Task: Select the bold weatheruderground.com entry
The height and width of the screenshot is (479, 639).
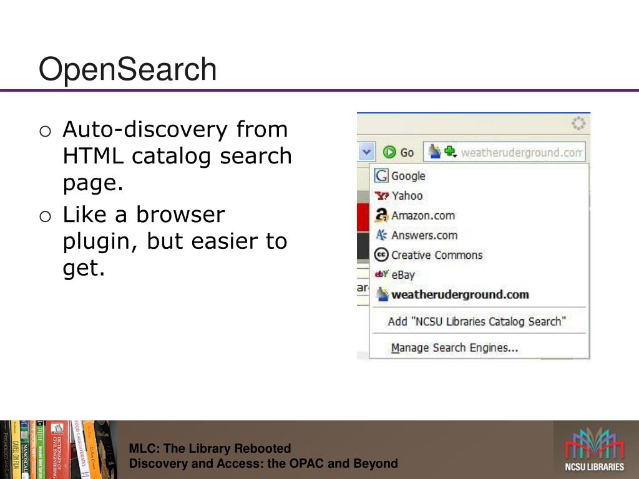Action: coord(479,294)
